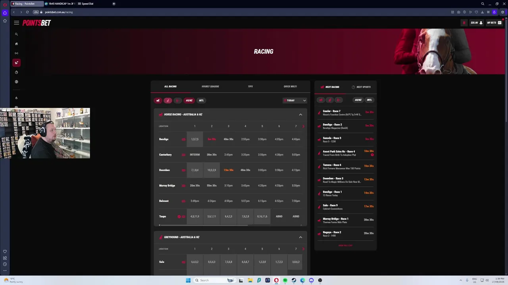
Task: Open the $25.00 account balance button
Action: click(476, 23)
